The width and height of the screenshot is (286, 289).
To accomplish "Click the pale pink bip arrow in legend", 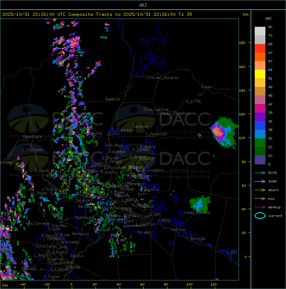I will pyautogui.click(x=260, y=198).
